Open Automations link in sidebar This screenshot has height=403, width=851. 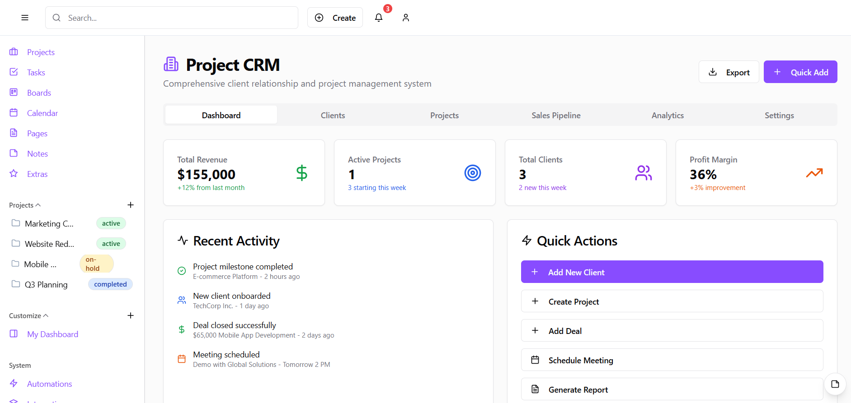(49, 384)
